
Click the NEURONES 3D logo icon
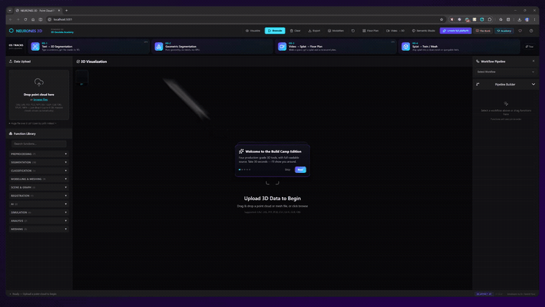(11, 31)
